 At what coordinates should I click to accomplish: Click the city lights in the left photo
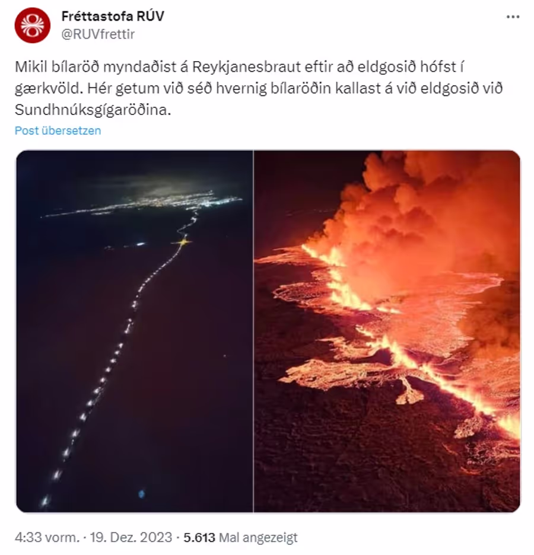(152, 205)
